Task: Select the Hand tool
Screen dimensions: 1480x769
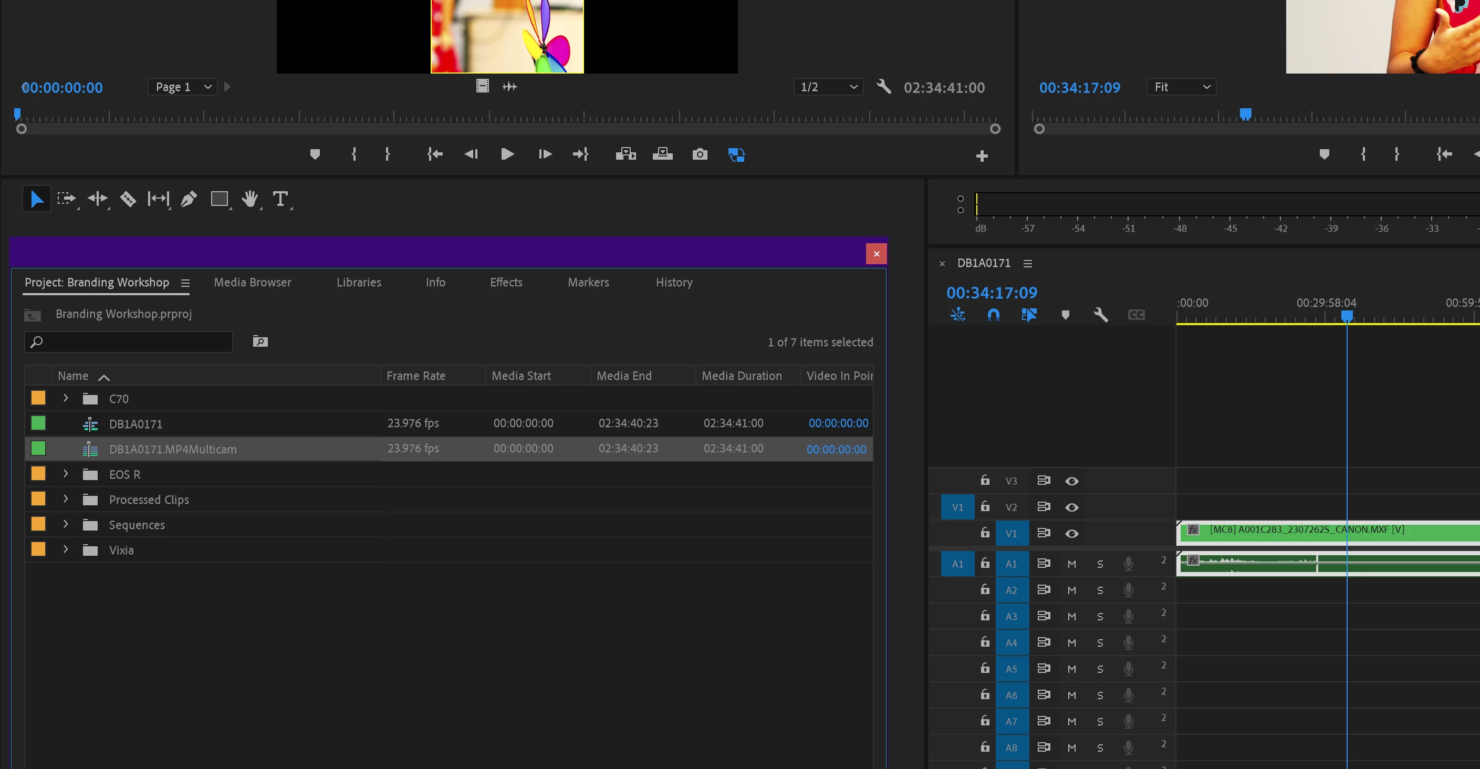Action: (x=250, y=200)
